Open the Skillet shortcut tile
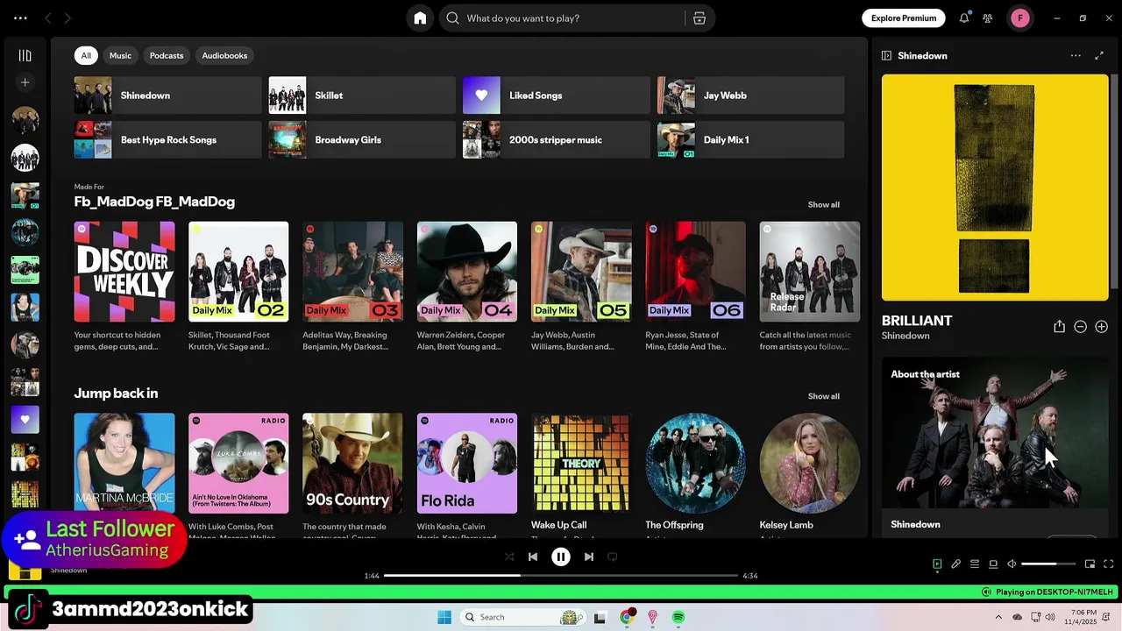The height and width of the screenshot is (631, 1122). [x=362, y=96]
